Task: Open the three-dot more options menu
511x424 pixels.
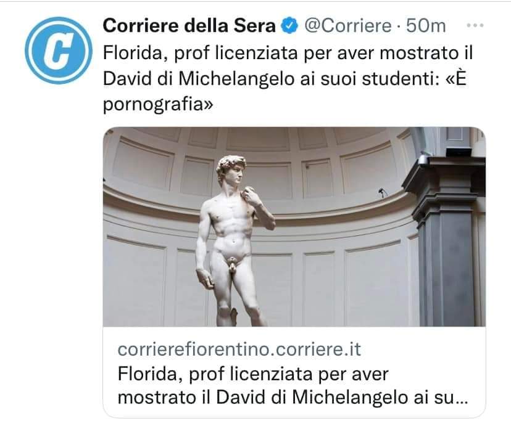Action: 475,25
